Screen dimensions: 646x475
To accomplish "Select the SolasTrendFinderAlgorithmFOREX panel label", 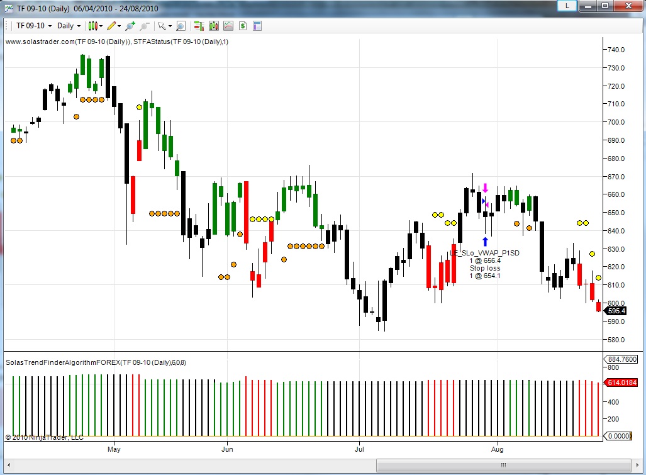I will pos(96,362).
